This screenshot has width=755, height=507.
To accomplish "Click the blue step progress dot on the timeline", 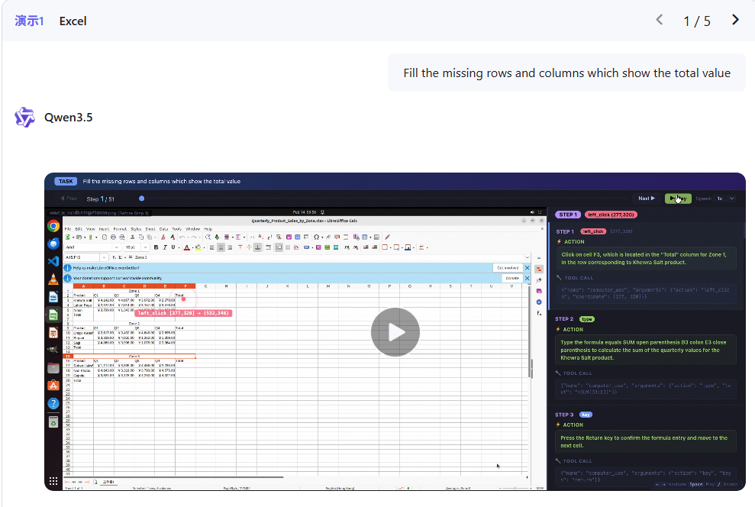I will click(x=141, y=199).
